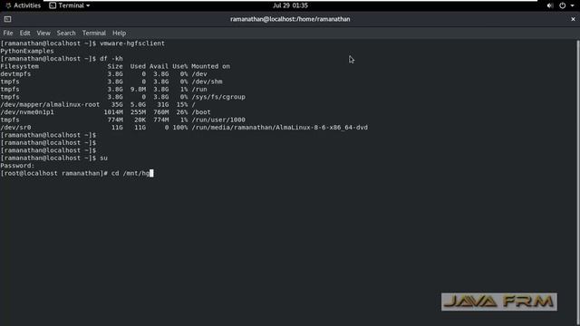Click the /dev/sr0 filesystem entry
580x326 pixels.
tap(15, 128)
